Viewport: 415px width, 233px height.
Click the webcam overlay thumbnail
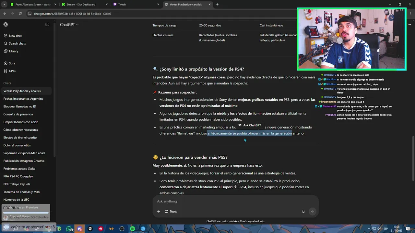click(x=351, y=39)
